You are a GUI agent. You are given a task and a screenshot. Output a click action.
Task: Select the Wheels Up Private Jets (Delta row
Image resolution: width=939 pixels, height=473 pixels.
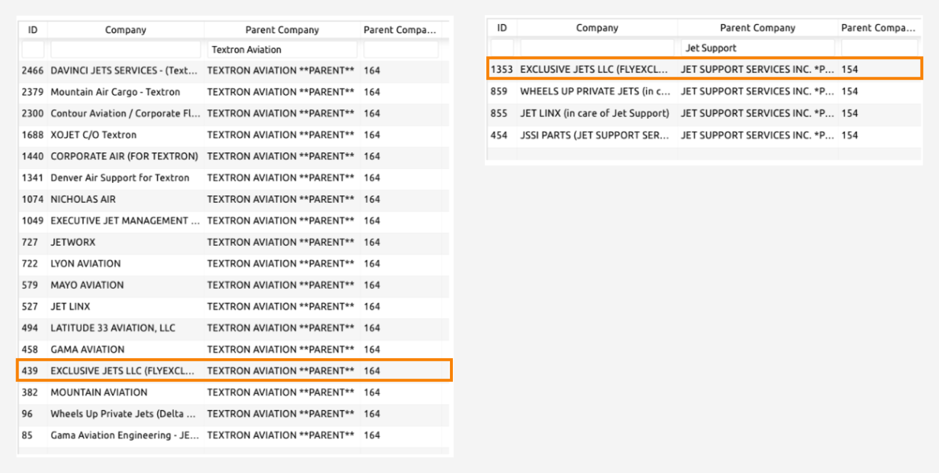click(234, 414)
